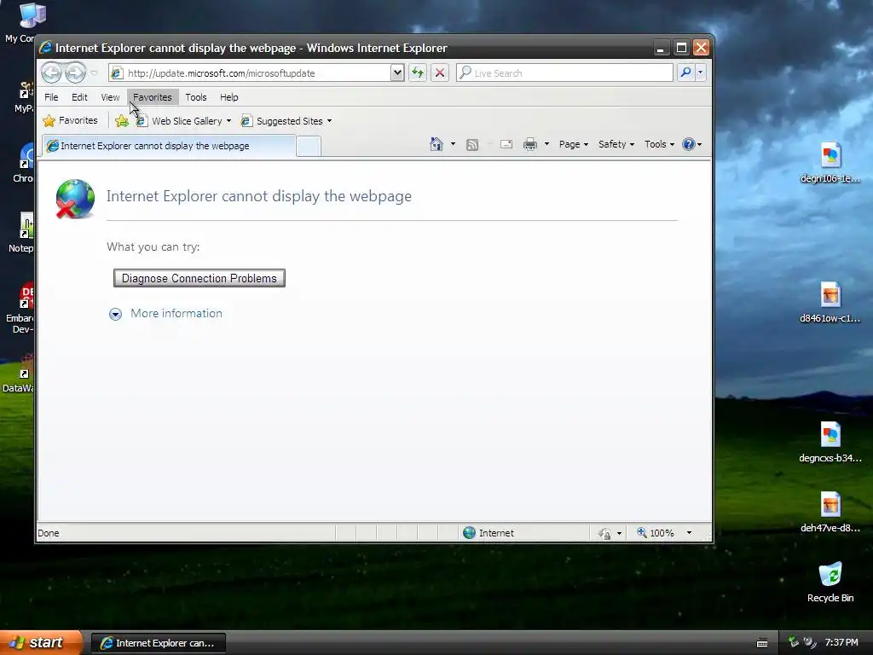Viewport: 873px width, 655px height.
Task: Refresh the page with green arrows icon
Action: click(418, 72)
